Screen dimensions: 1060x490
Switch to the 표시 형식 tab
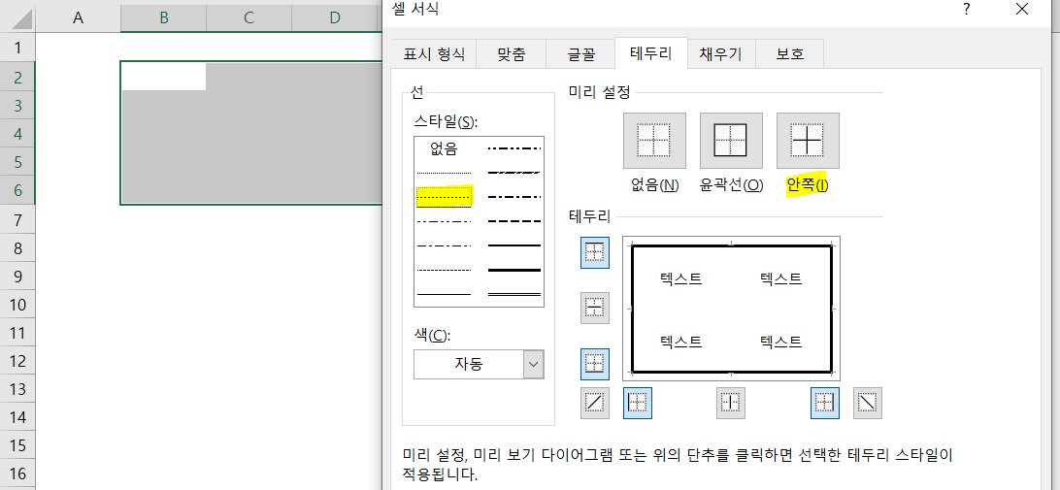pyautogui.click(x=434, y=54)
